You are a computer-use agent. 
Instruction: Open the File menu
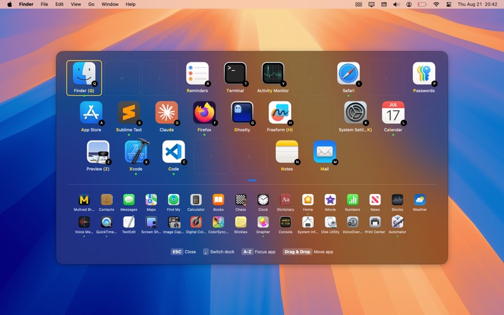pos(44,4)
